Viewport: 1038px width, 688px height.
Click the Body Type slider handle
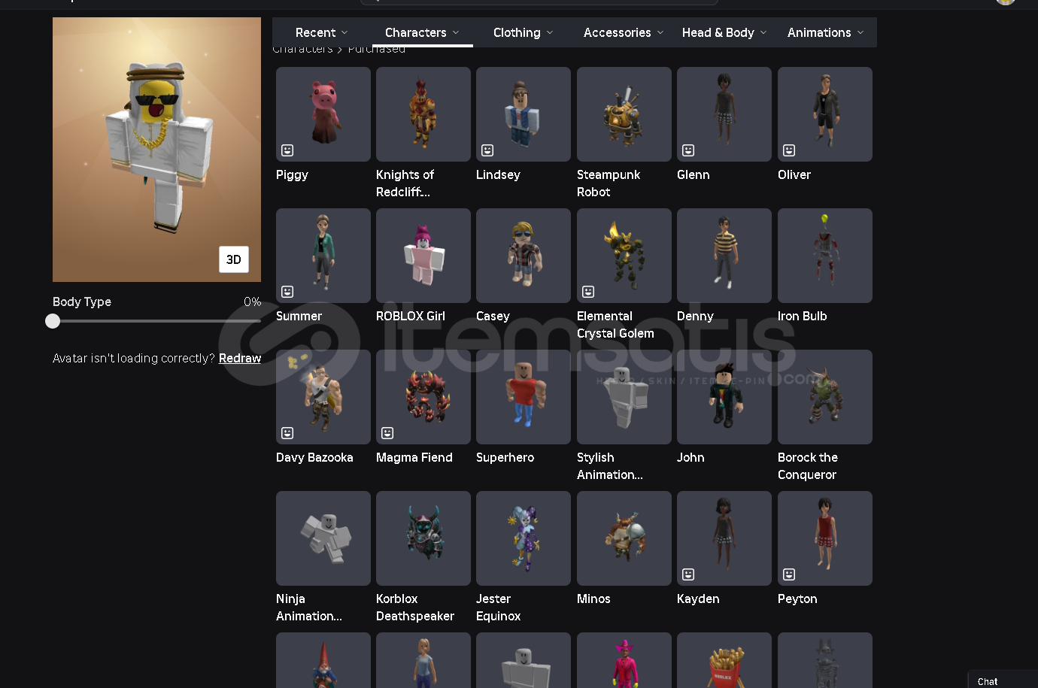tap(53, 321)
